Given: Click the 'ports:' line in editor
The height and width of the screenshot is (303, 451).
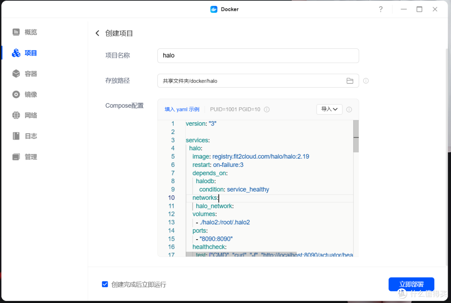Looking at the screenshot, I should pyautogui.click(x=200, y=231).
